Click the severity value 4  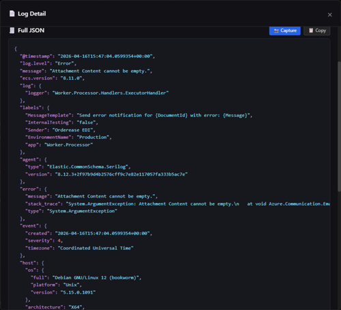(x=59, y=241)
